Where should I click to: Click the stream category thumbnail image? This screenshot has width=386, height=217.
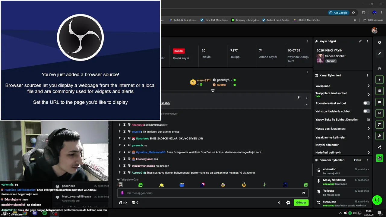(x=320, y=58)
